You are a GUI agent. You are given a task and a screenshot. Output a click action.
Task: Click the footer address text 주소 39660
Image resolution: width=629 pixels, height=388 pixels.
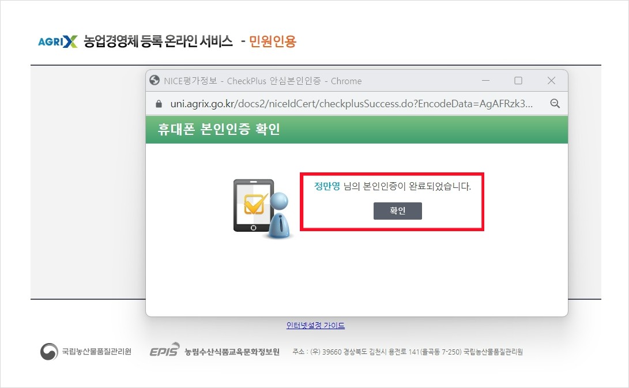408,352
